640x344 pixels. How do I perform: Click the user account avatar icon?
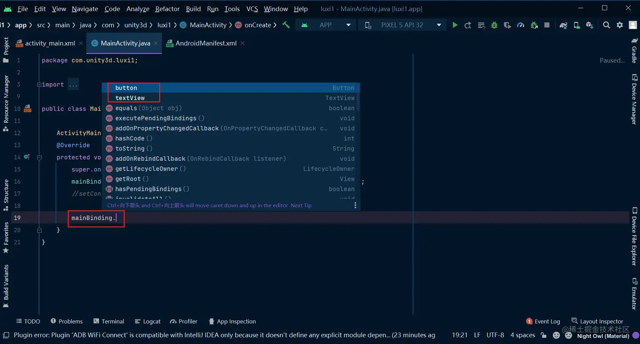click(x=633, y=25)
